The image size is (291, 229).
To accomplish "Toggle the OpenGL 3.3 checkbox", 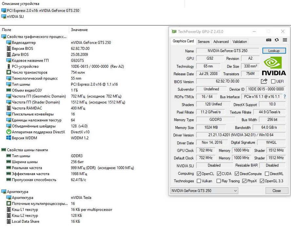I will [x=262, y=181].
